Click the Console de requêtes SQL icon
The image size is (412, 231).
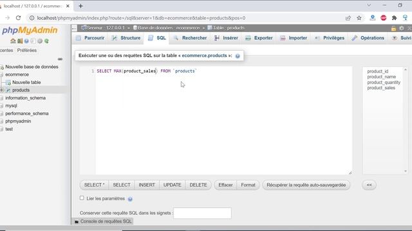77,221
